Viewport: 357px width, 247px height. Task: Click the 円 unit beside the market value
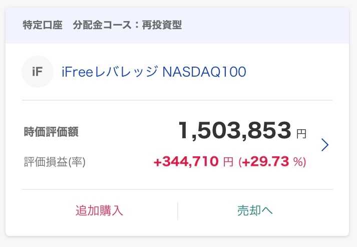tap(301, 134)
